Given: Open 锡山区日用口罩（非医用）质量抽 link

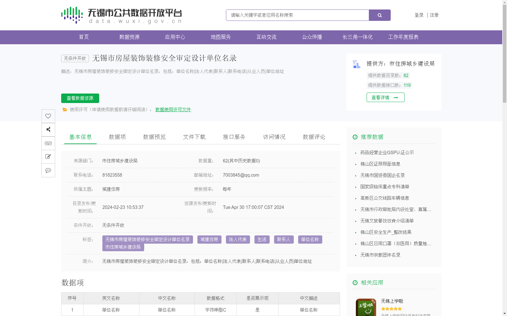Looking at the screenshot, I should pos(396,244).
